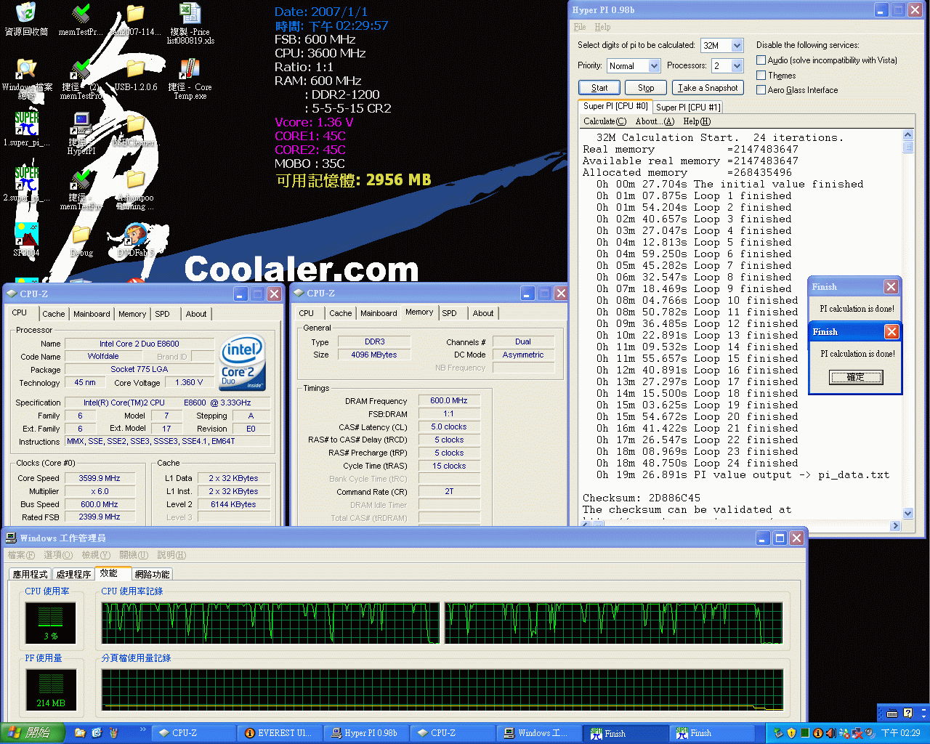Click the Internet Explorer quick launch icon

[97, 733]
